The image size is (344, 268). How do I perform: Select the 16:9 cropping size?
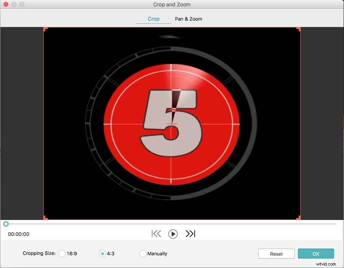click(x=62, y=253)
